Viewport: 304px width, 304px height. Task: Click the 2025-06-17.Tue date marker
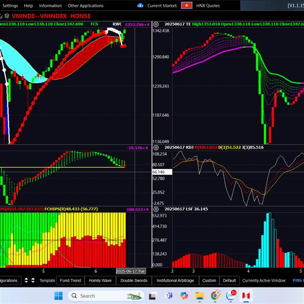tap(131, 271)
